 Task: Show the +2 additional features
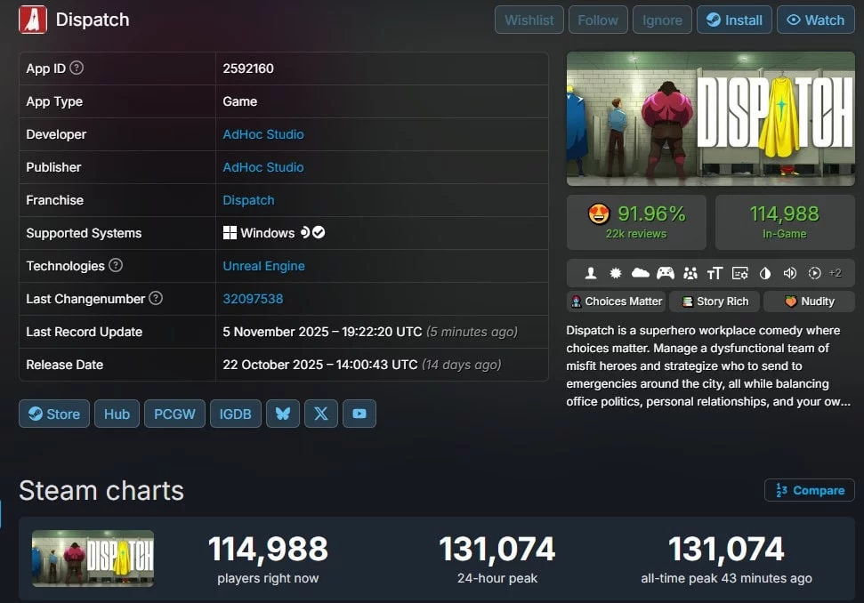[x=836, y=273]
